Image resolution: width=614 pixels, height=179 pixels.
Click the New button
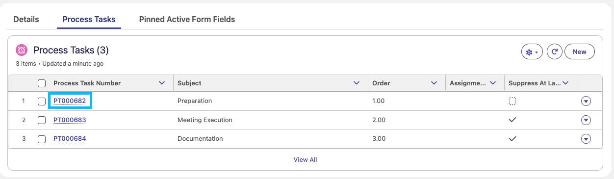pos(580,51)
